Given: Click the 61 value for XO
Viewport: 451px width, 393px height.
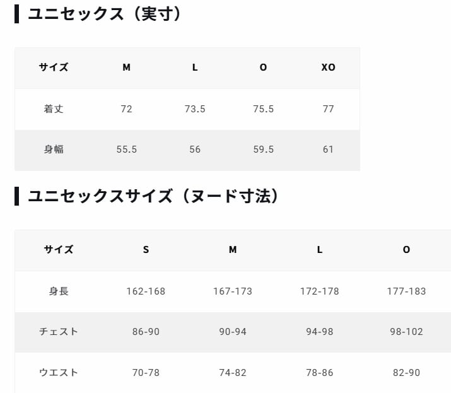Looking at the screenshot, I should [328, 150].
